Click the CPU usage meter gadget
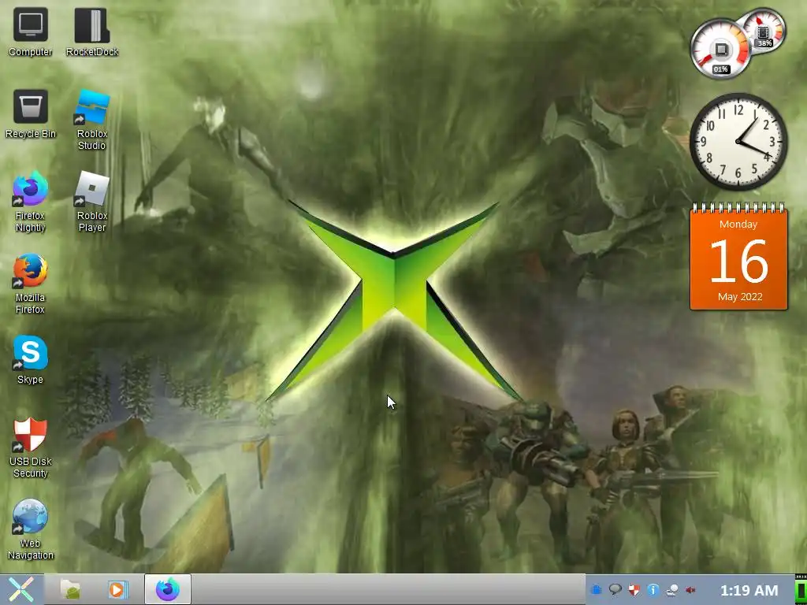The image size is (807, 605). point(720,50)
